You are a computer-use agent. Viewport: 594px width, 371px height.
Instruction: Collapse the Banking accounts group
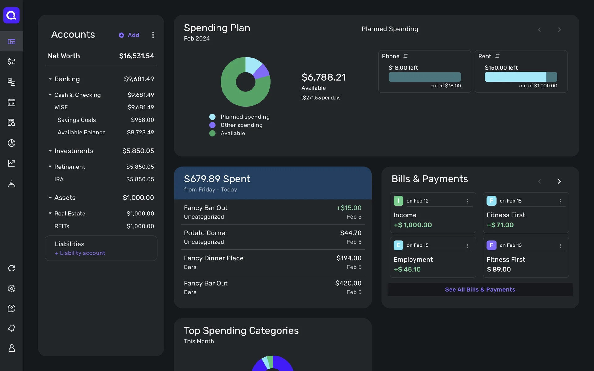pyautogui.click(x=50, y=79)
